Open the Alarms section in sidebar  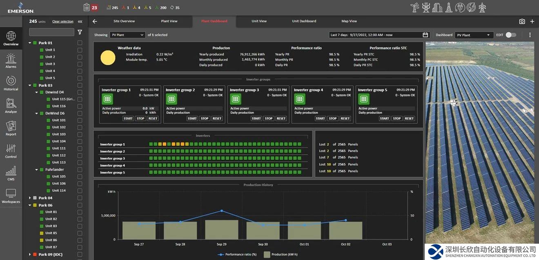click(x=11, y=61)
